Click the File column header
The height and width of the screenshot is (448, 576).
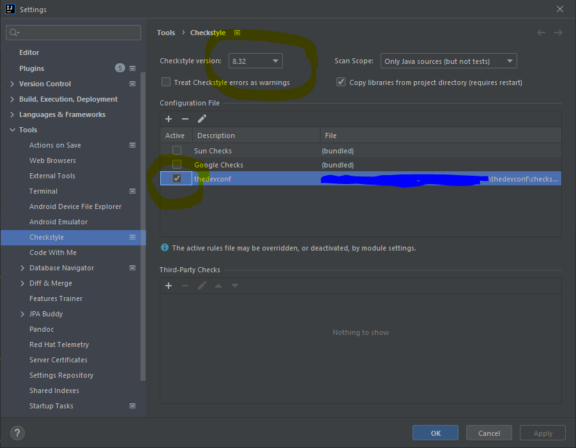(441, 135)
